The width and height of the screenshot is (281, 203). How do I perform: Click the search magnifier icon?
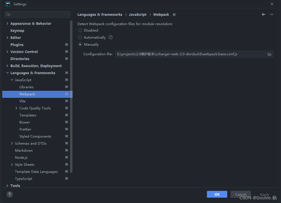8,14
